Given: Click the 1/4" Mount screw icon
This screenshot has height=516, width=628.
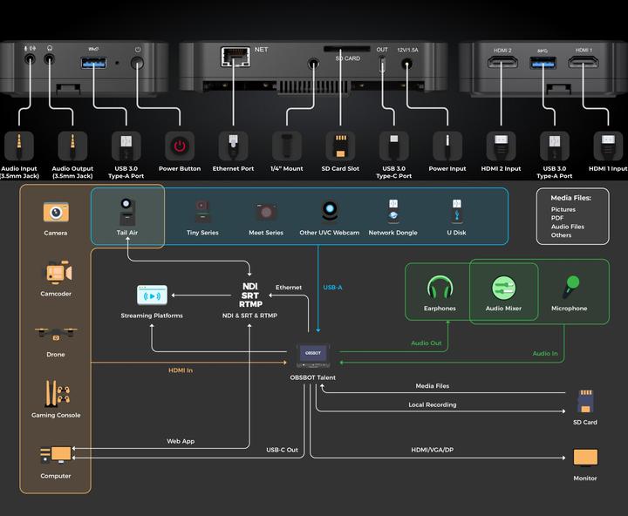Looking at the screenshot, I should point(287,146).
